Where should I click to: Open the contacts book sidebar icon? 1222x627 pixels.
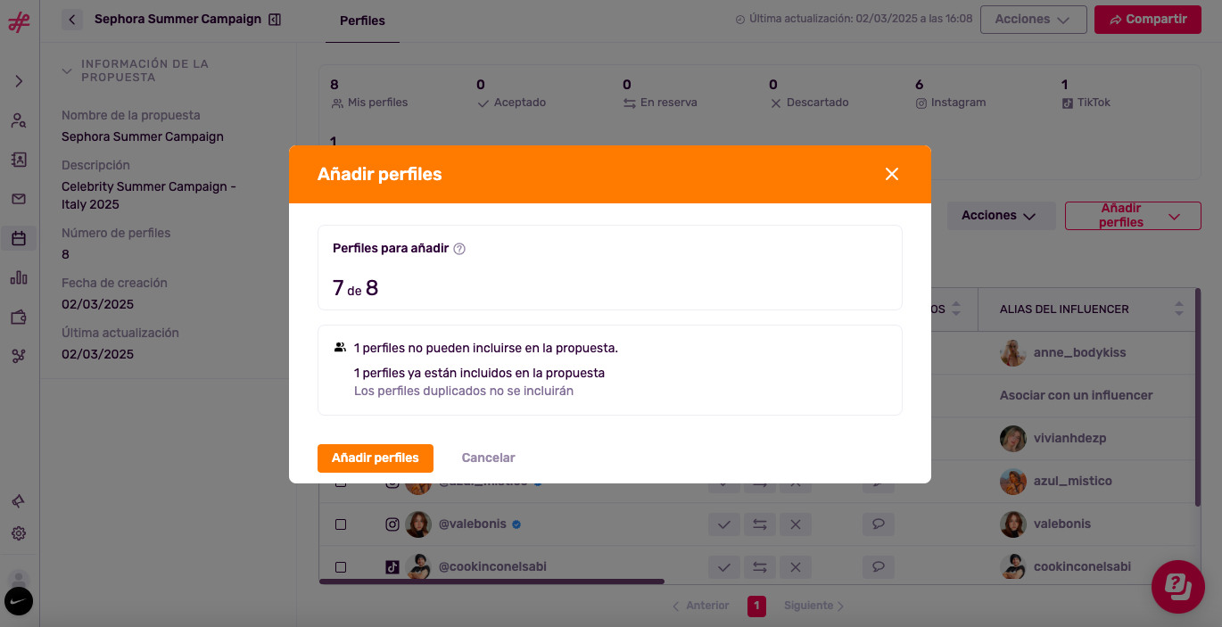pyautogui.click(x=19, y=160)
